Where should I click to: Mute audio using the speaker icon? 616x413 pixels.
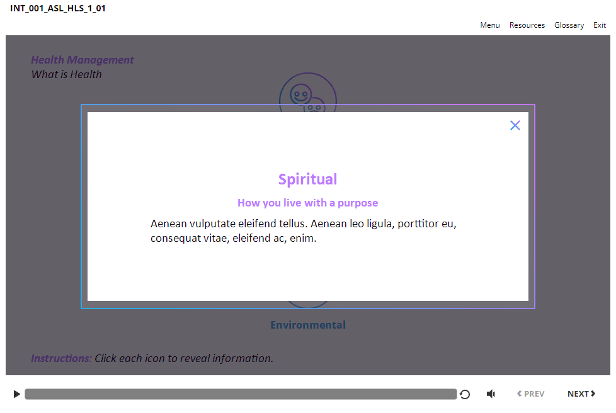click(491, 394)
